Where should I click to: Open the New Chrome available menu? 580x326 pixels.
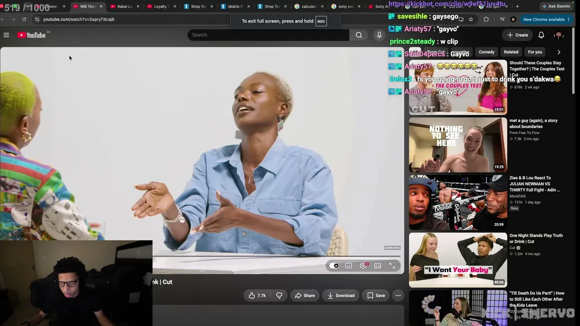(546, 19)
